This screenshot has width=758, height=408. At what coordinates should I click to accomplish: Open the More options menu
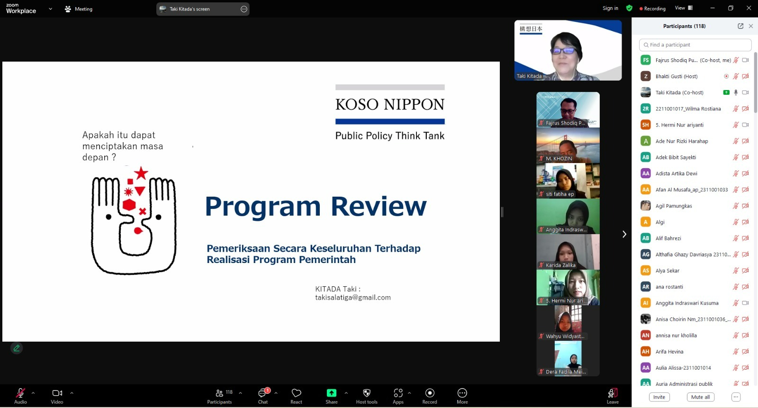[x=462, y=396]
